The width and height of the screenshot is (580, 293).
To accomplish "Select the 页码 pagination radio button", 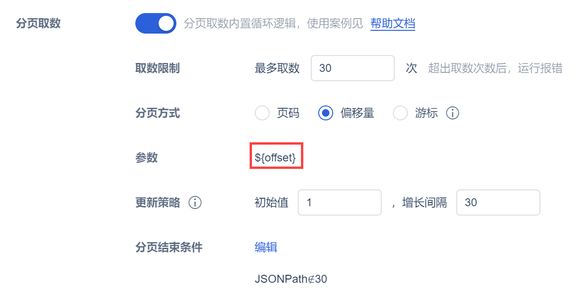I will point(263,113).
